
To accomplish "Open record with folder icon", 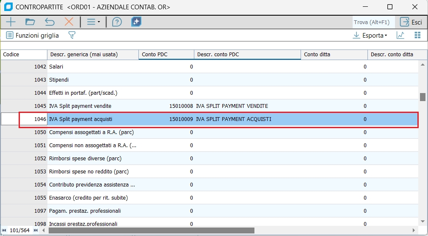I will 30,22.
